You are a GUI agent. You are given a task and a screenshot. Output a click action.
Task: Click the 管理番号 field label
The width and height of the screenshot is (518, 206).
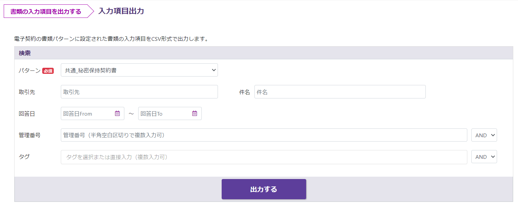point(30,135)
